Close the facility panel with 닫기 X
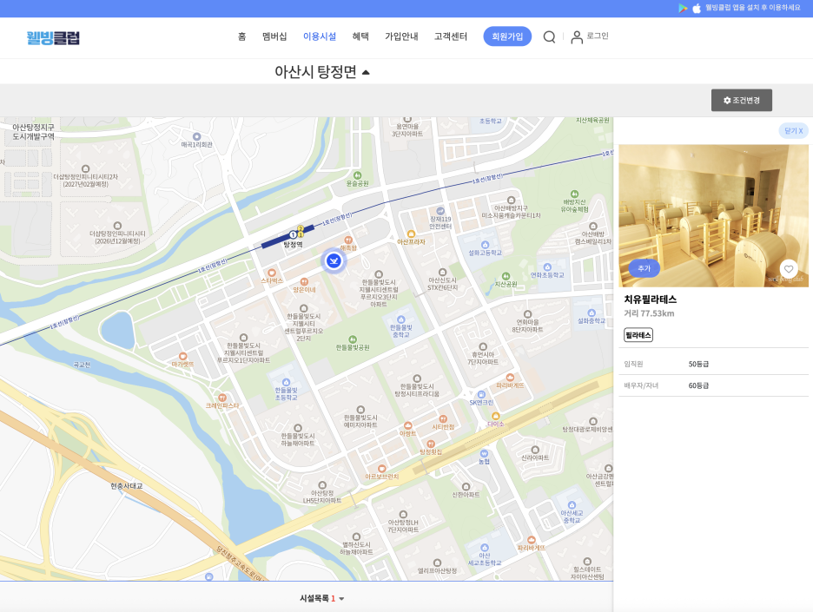 tap(793, 130)
